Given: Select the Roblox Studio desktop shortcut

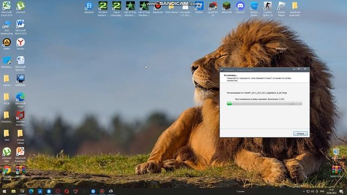Looking at the screenshot, I should [254, 9].
